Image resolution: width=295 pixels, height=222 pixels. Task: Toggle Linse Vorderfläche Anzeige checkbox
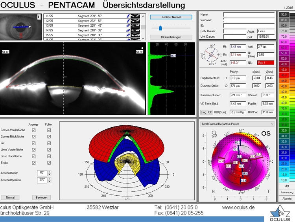[x=34, y=150]
